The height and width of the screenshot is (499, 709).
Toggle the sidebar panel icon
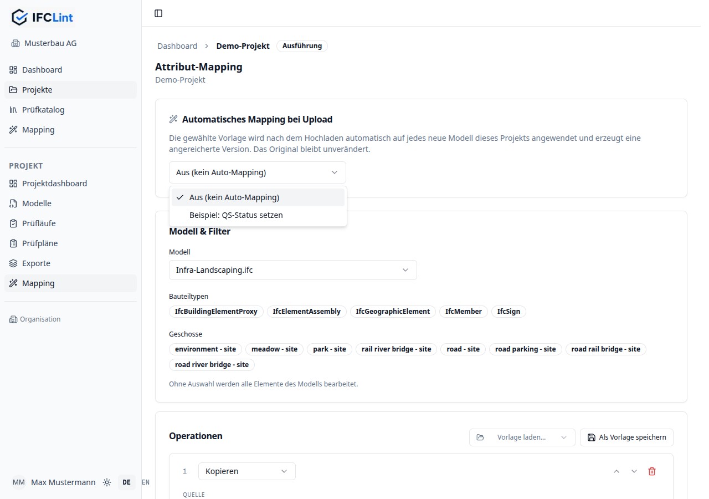[x=158, y=13]
